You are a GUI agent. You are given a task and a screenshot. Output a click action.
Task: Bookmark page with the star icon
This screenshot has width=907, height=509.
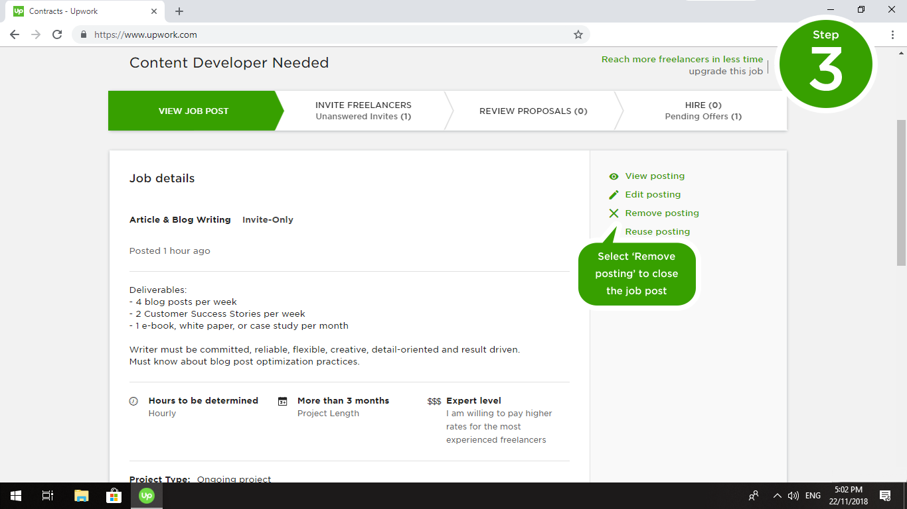coord(578,34)
